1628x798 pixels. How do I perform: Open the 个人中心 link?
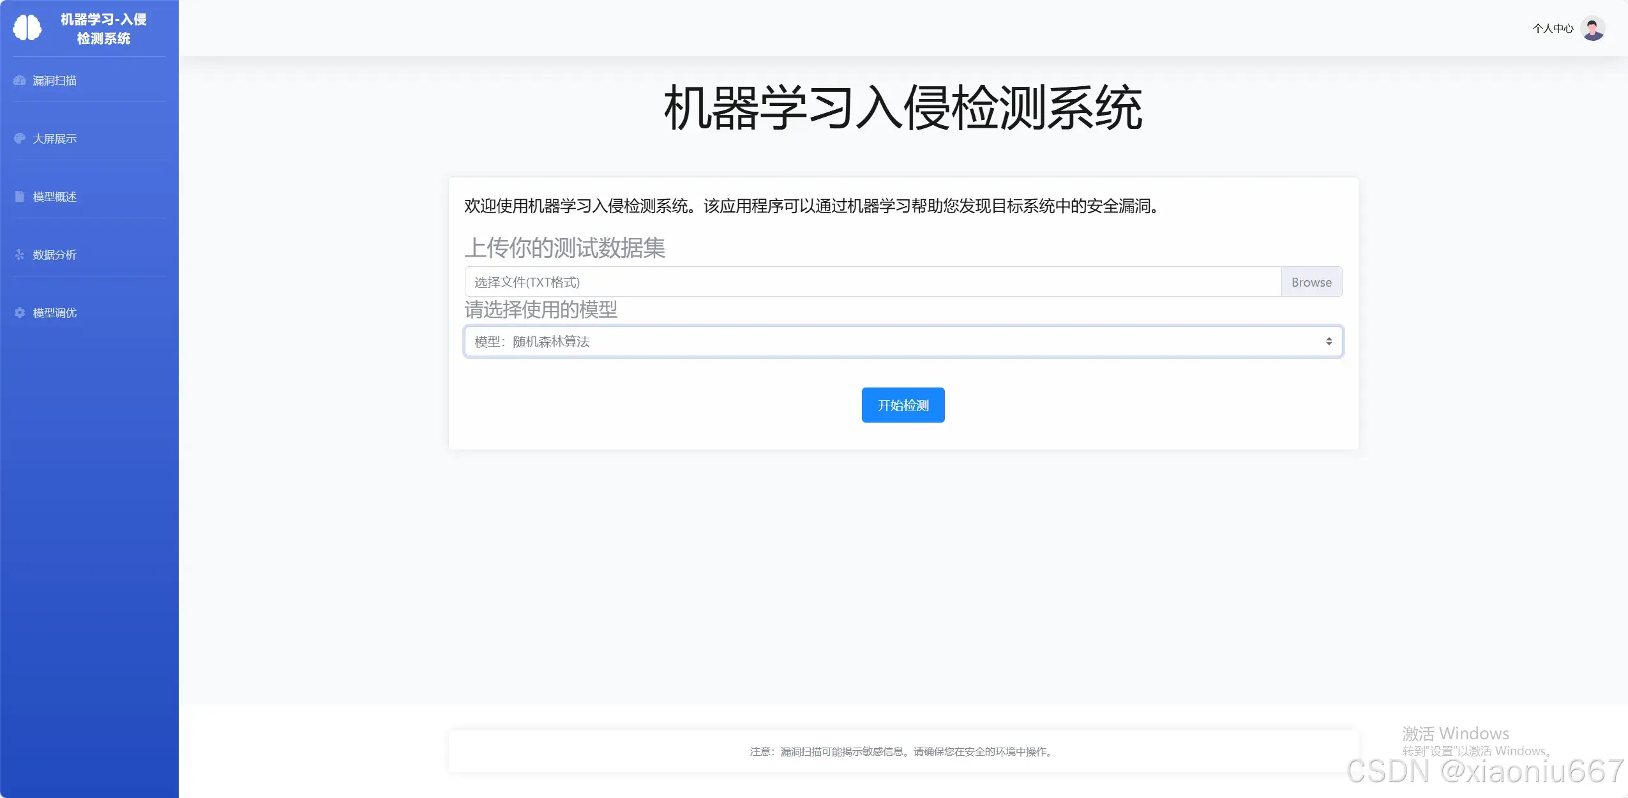coord(1553,29)
